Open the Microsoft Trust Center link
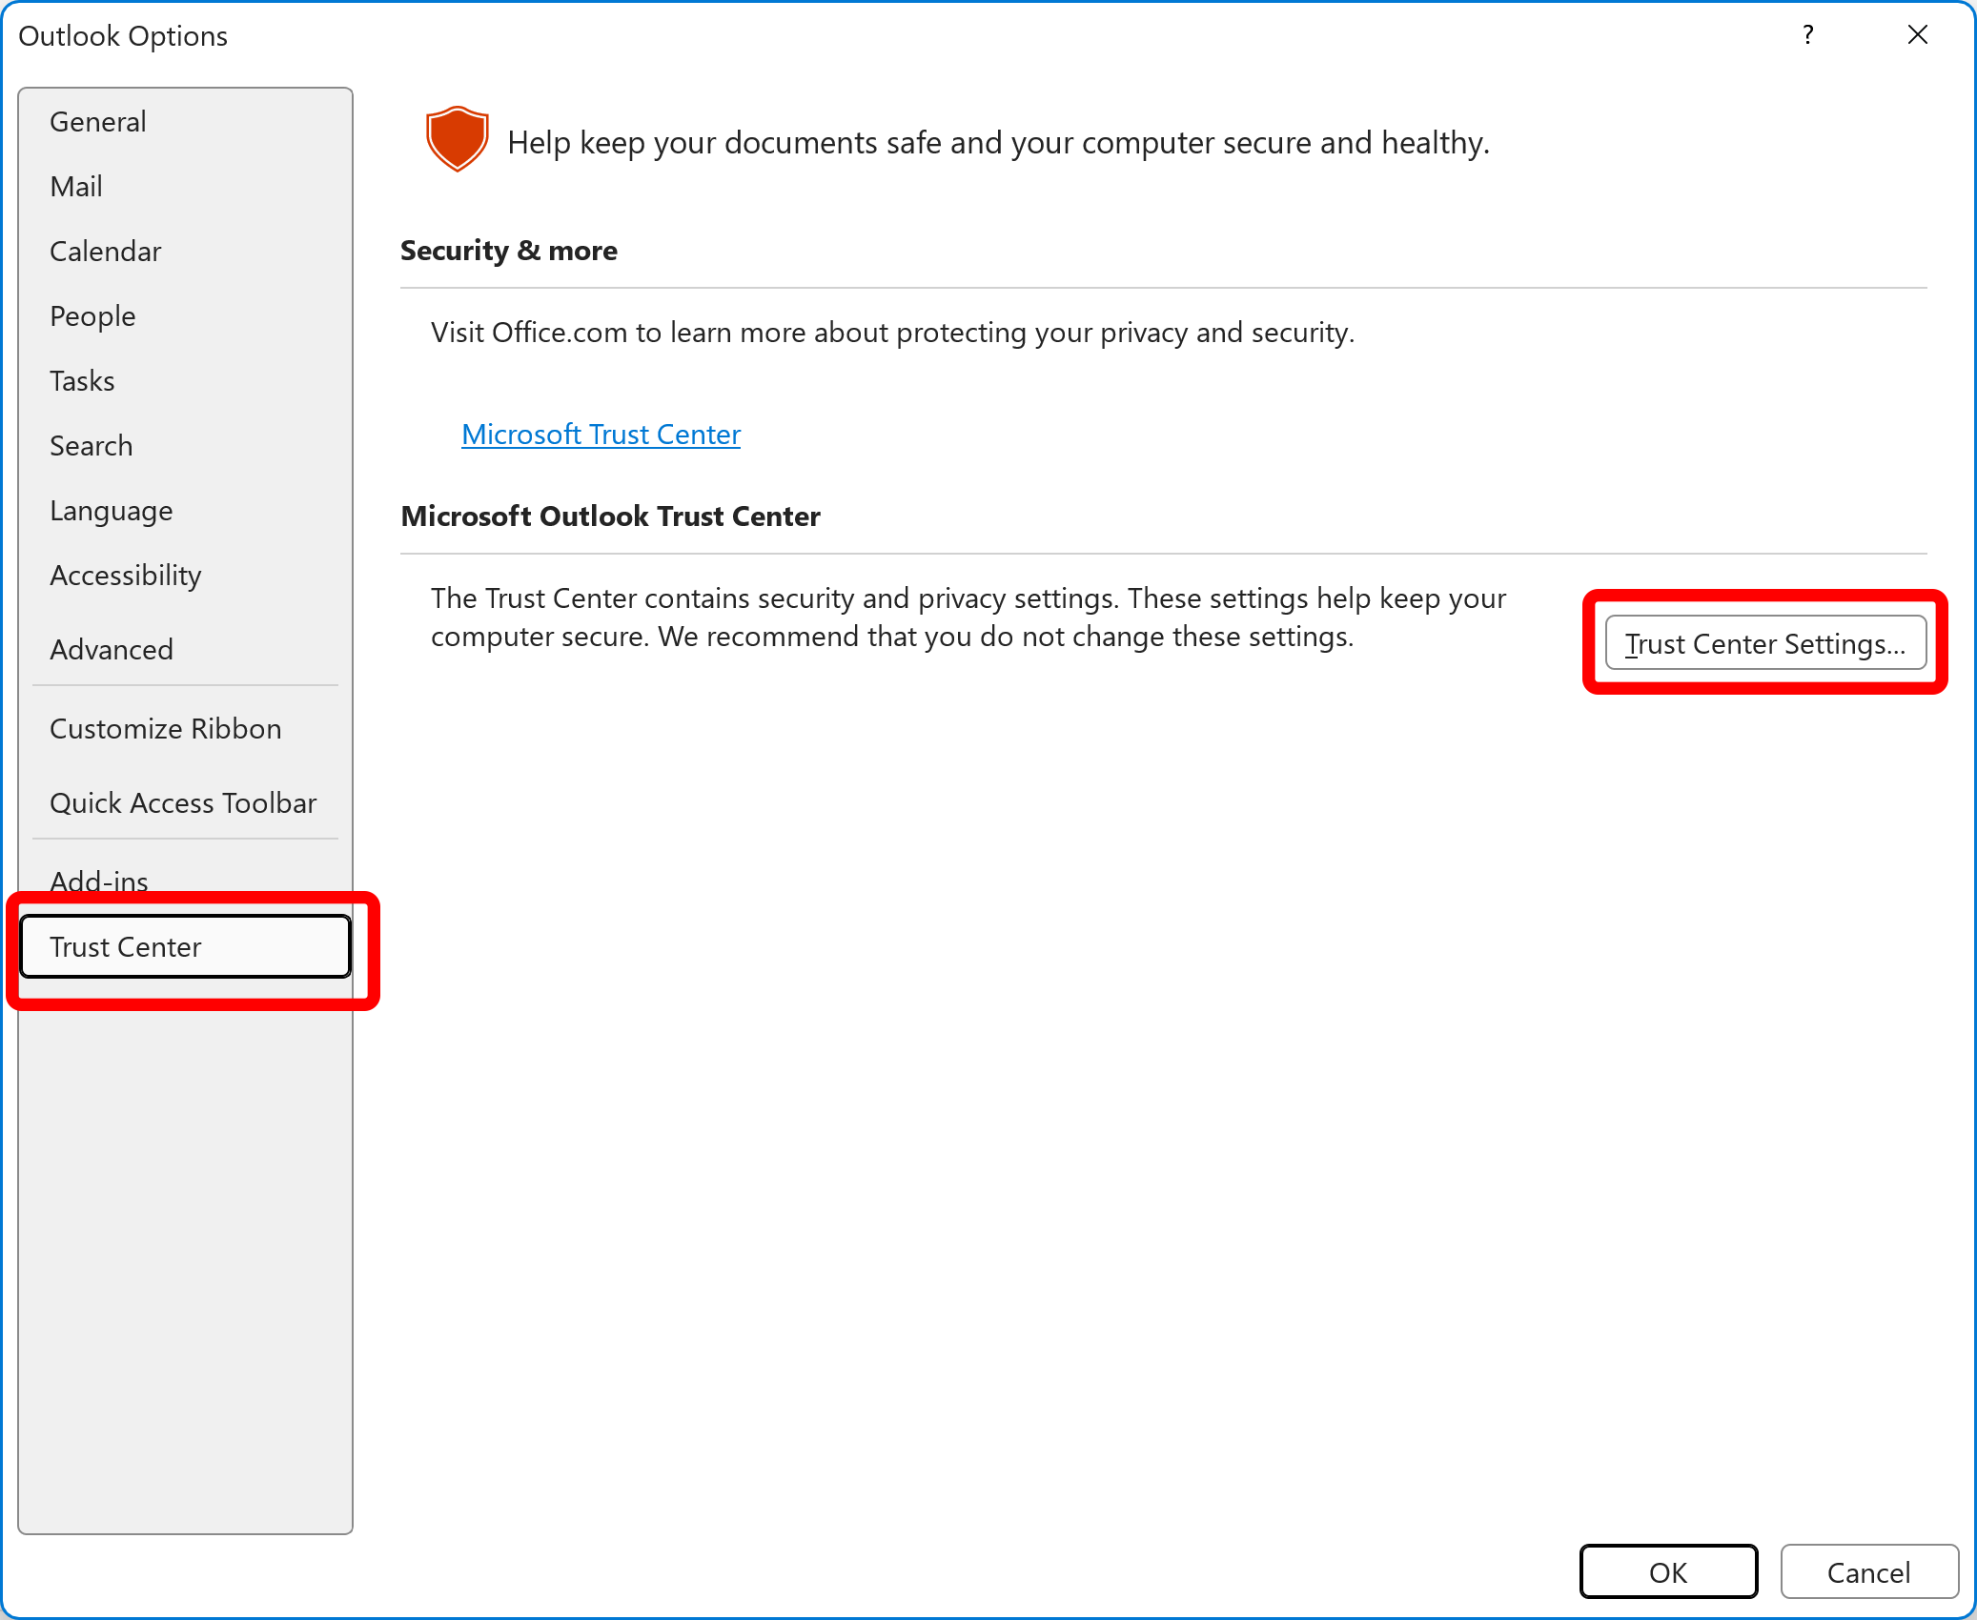Image resolution: width=1977 pixels, height=1620 pixels. 601,435
